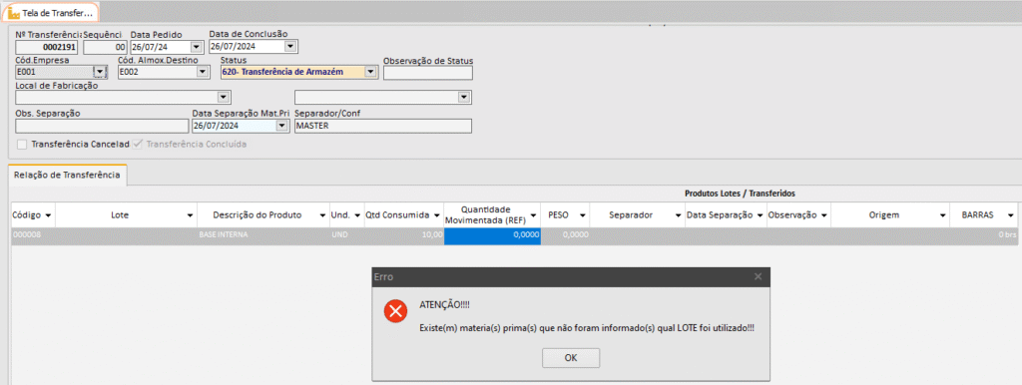Open the Data Separação Mat.Pri date dropdown
The image size is (1022, 385).
coord(281,126)
